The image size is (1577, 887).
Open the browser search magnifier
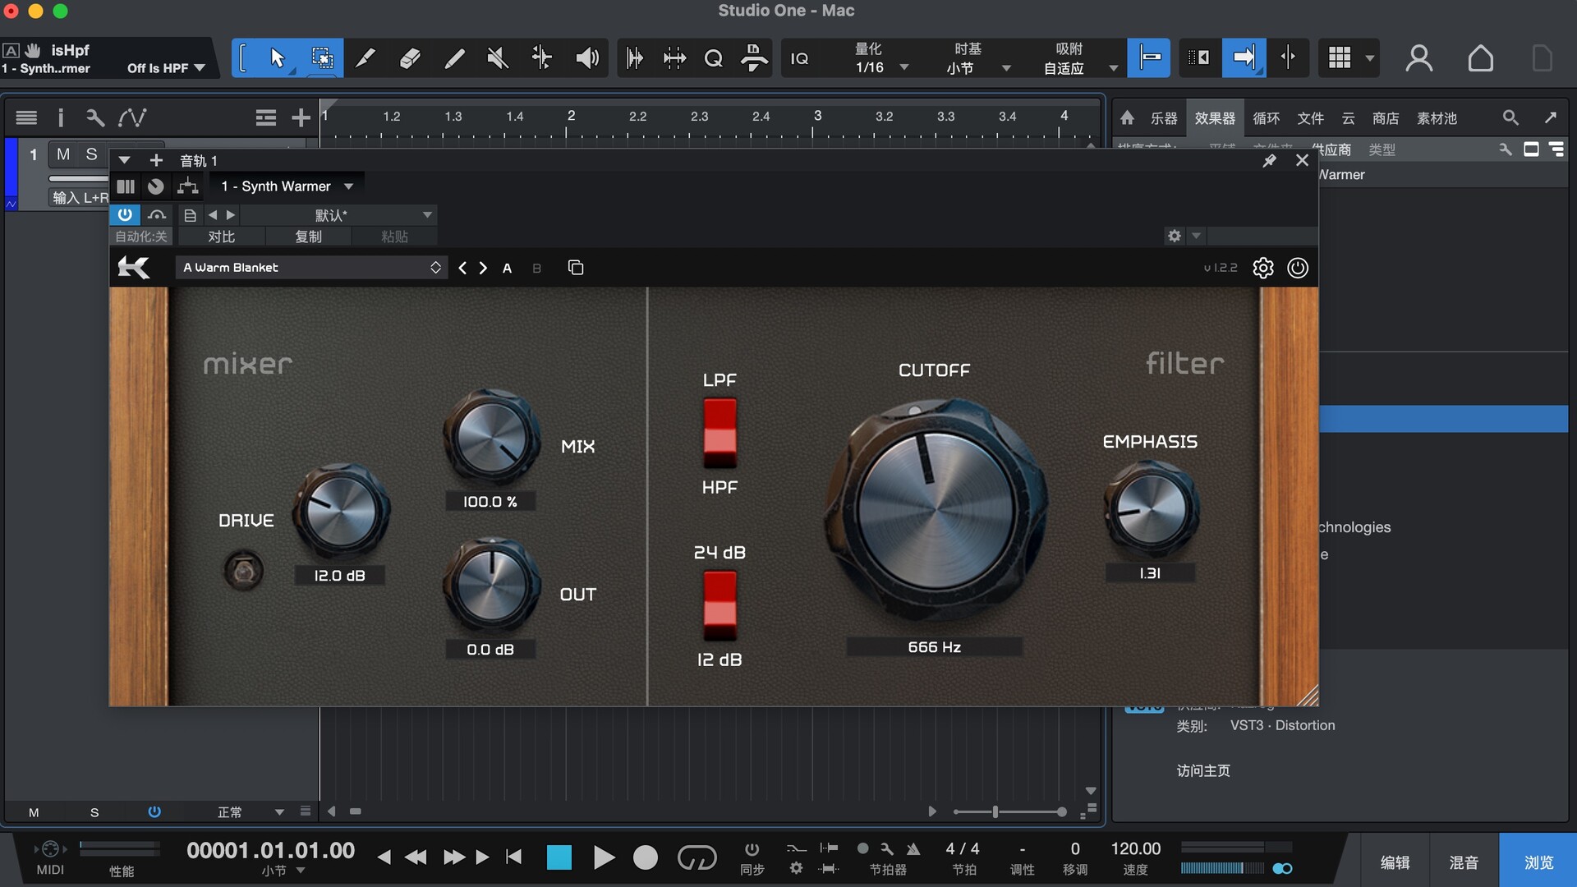click(x=1510, y=117)
